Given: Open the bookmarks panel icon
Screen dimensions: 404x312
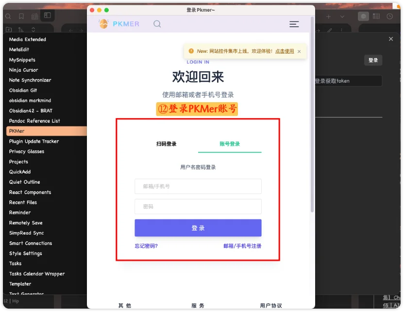Looking at the screenshot, I should pos(21,16).
